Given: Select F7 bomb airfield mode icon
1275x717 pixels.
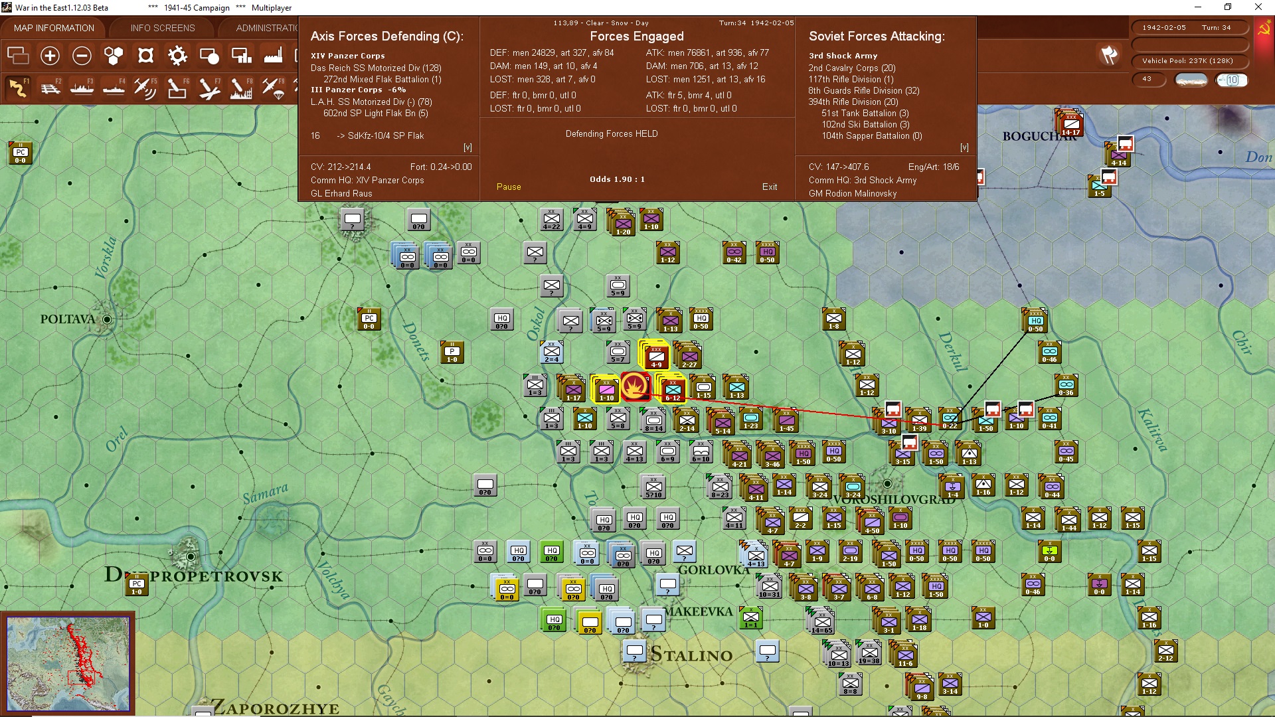Looking at the screenshot, I should (209, 88).
